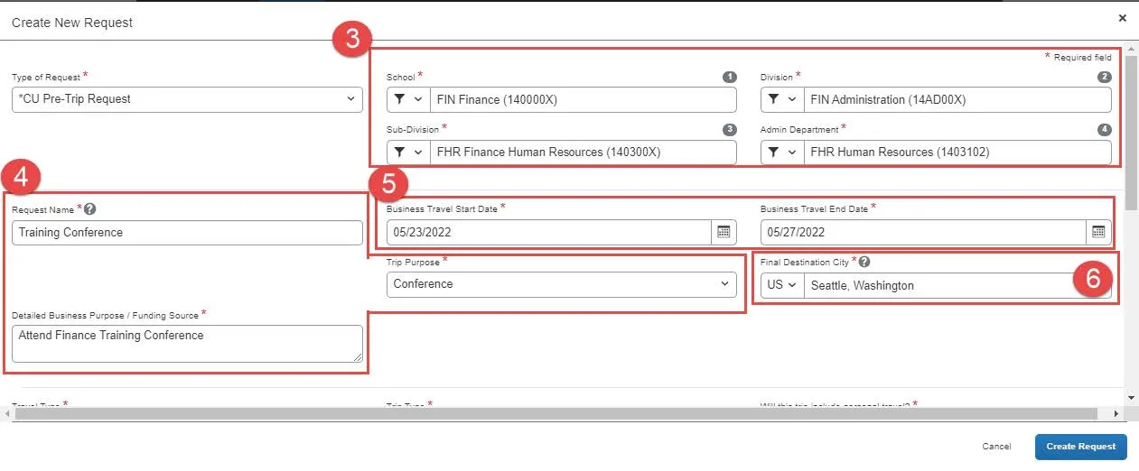Click the horizontal scrollbar right arrow

pyautogui.click(x=1116, y=413)
